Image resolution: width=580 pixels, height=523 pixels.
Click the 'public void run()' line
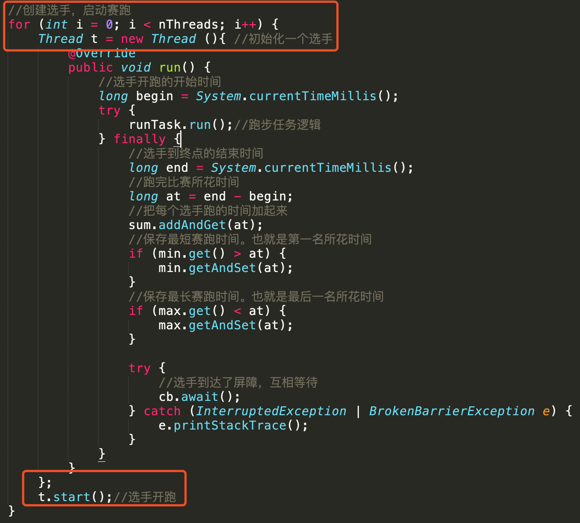click(x=139, y=67)
